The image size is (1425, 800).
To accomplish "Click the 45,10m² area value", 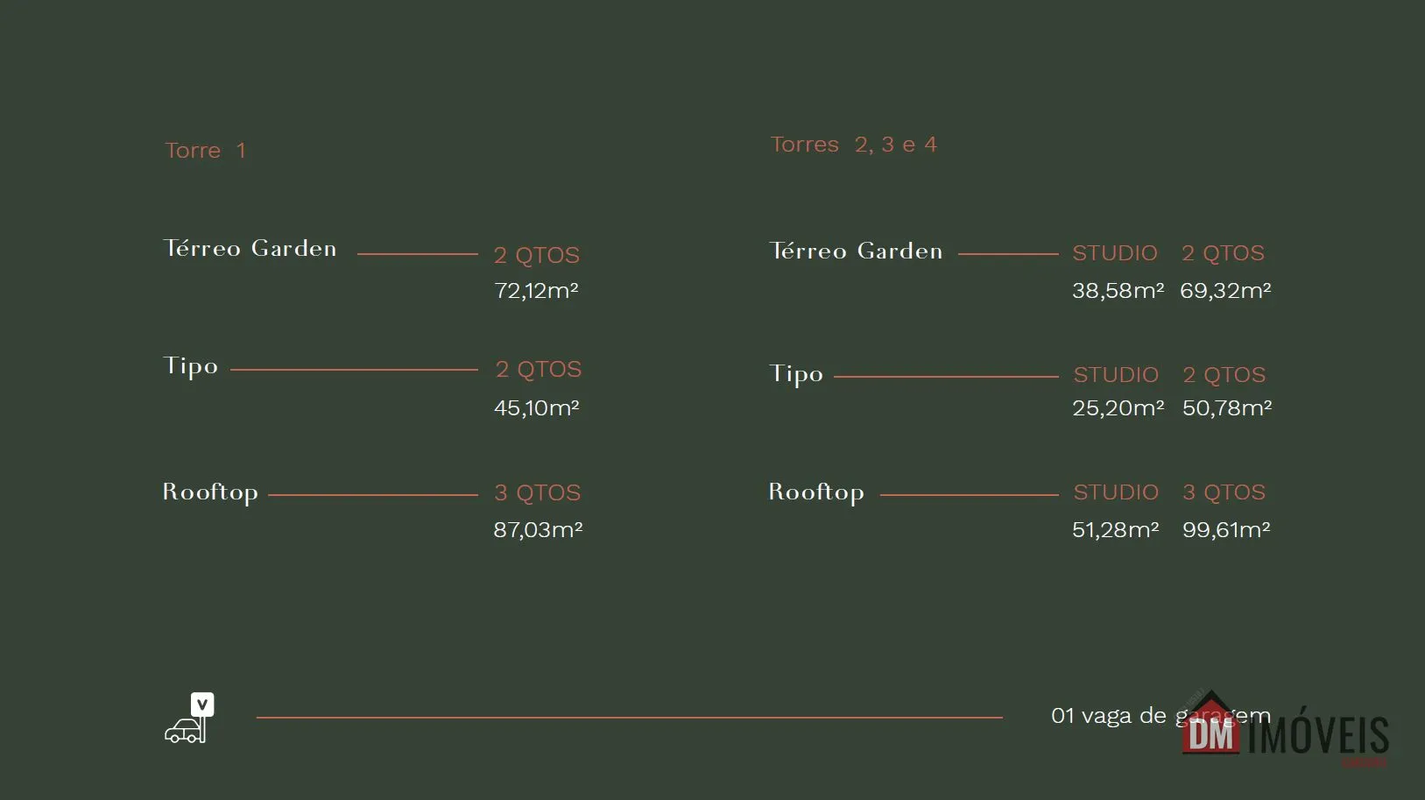I will click(x=537, y=407).
